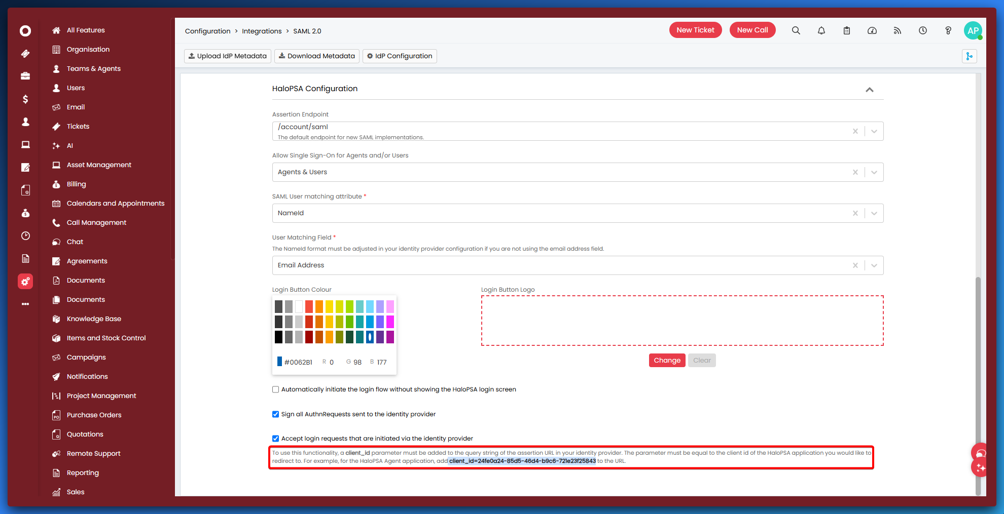Open the three dots more icon
1004x514 pixels.
(25, 304)
